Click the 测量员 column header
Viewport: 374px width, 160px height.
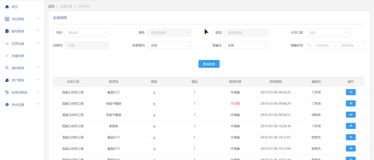316,81
